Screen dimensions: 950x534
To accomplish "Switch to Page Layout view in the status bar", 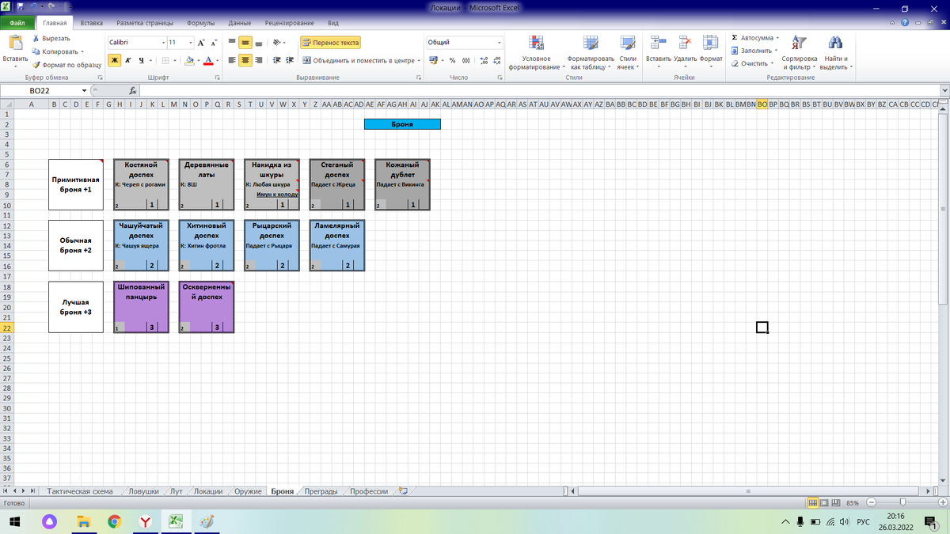I will (x=824, y=503).
